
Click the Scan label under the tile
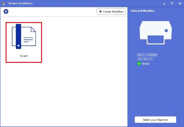(x=24, y=56)
